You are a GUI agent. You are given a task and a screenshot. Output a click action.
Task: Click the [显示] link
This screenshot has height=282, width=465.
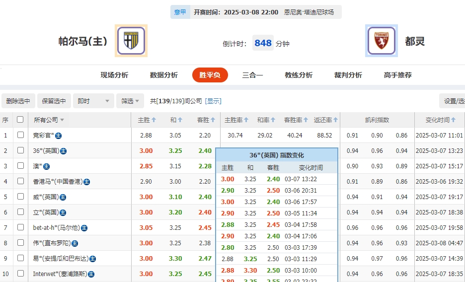(213, 101)
